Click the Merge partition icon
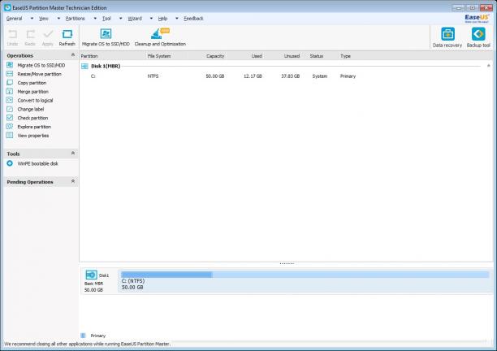The image size is (497, 351). [10, 91]
